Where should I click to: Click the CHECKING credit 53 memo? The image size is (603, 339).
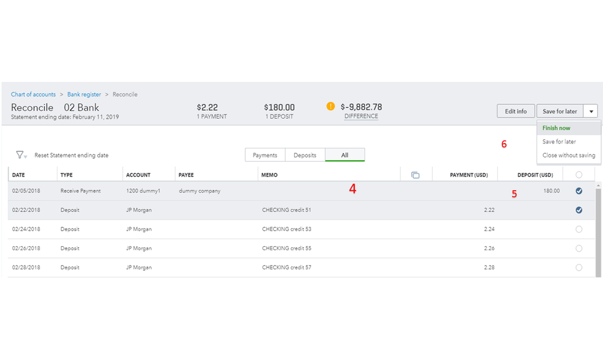(x=287, y=229)
